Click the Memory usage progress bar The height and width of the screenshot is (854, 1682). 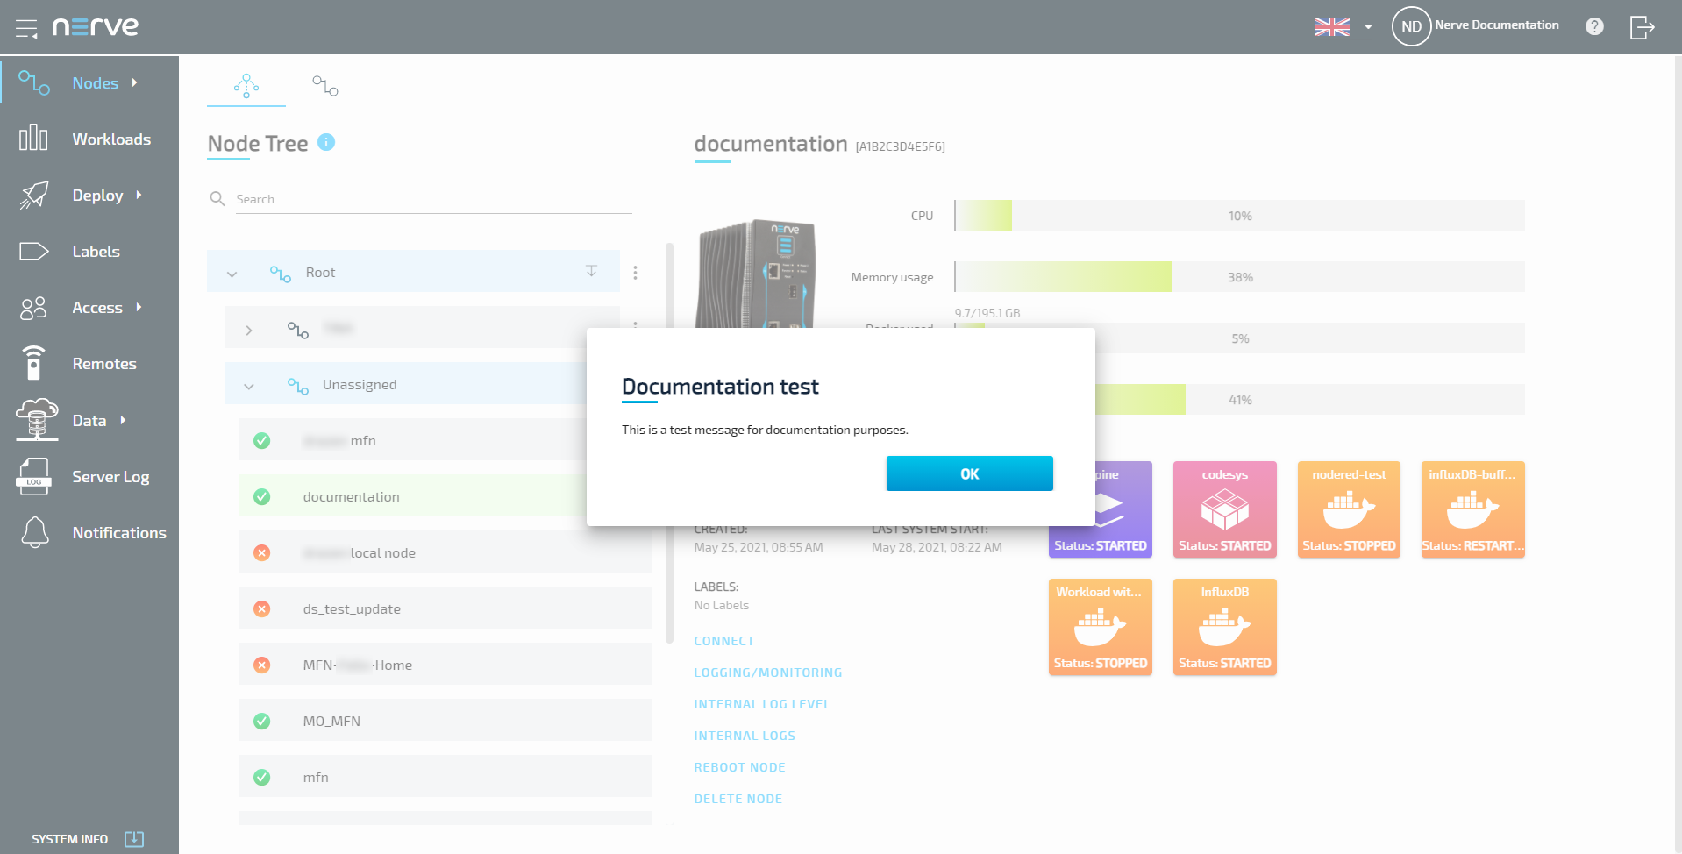point(1238,277)
